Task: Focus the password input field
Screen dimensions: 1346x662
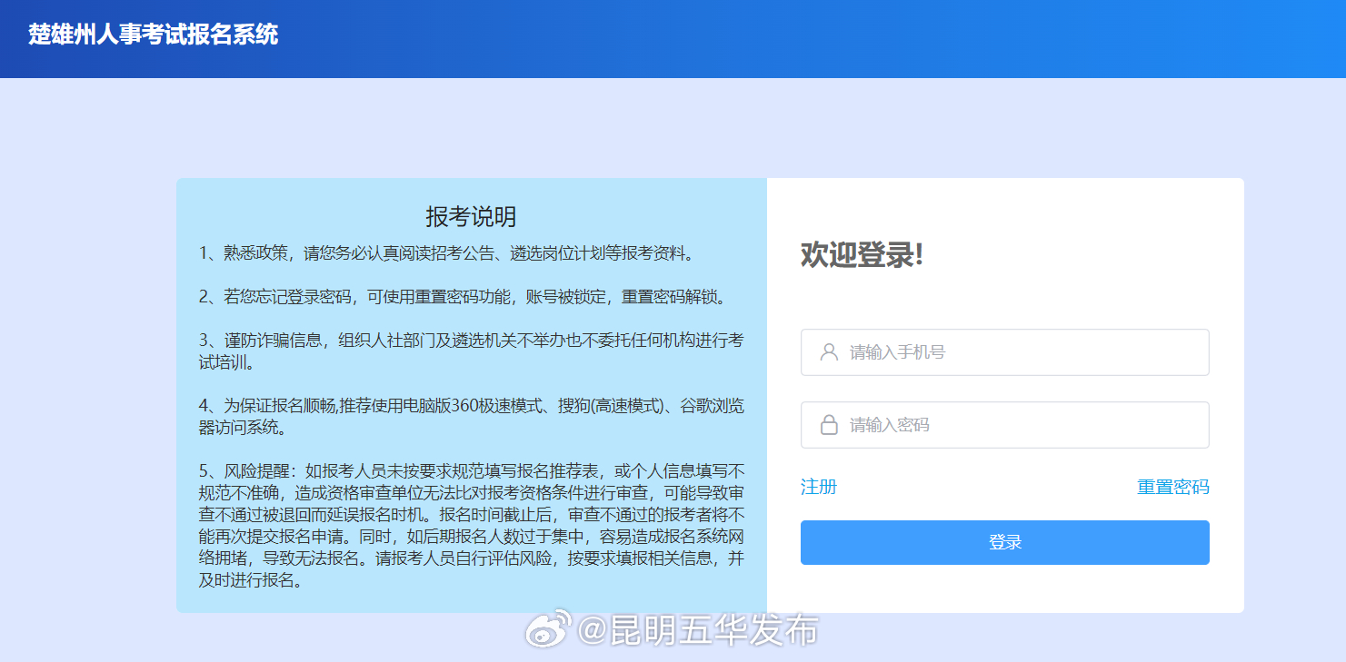Action: [1004, 425]
